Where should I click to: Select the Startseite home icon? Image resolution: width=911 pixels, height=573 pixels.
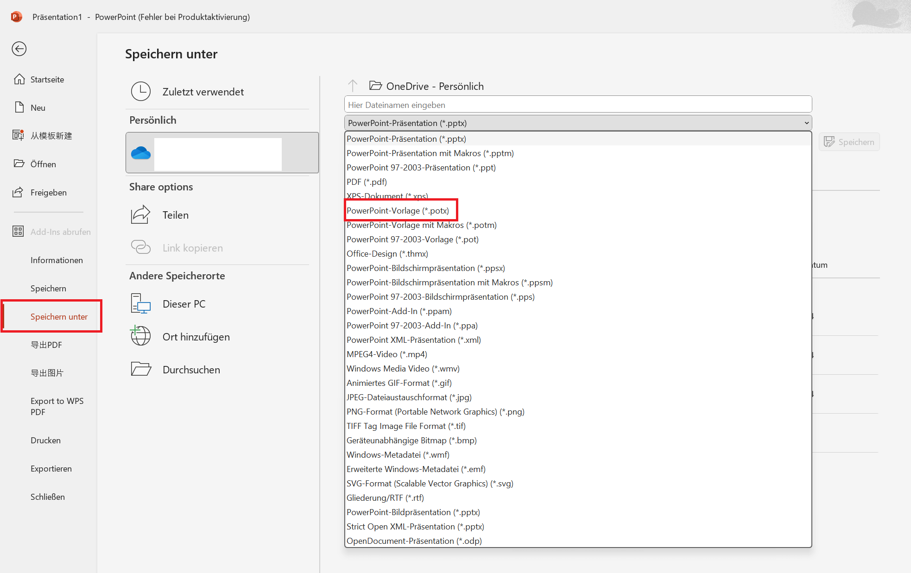(x=19, y=79)
